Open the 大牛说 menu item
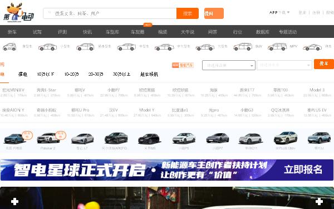 click(188, 32)
